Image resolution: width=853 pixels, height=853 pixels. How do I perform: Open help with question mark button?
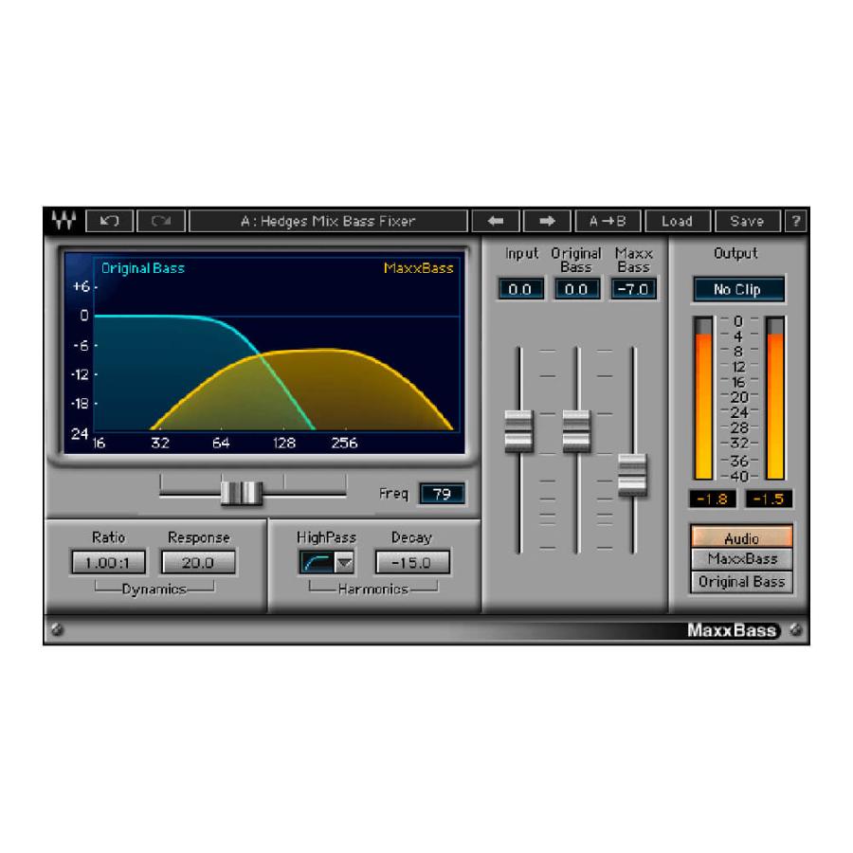(x=795, y=221)
